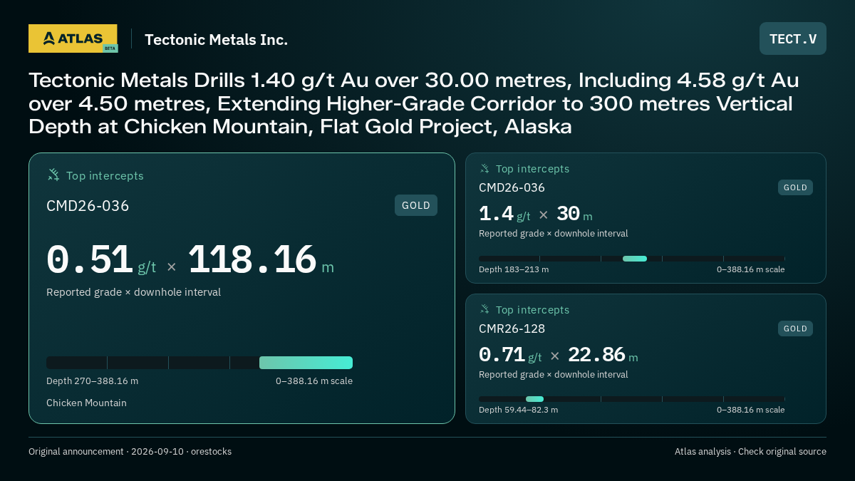This screenshot has height=481, width=855.
Task: Click the 'Depth 59.44–82.3 m' label
Action: pos(518,410)
